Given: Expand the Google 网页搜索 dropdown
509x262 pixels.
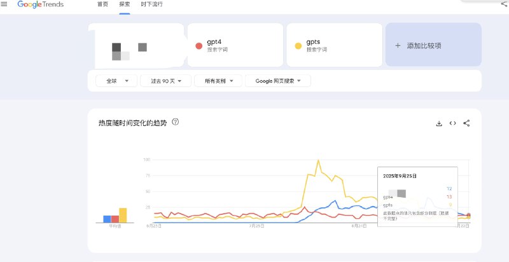Looking at the screenshot, I should tap(278, 81).
